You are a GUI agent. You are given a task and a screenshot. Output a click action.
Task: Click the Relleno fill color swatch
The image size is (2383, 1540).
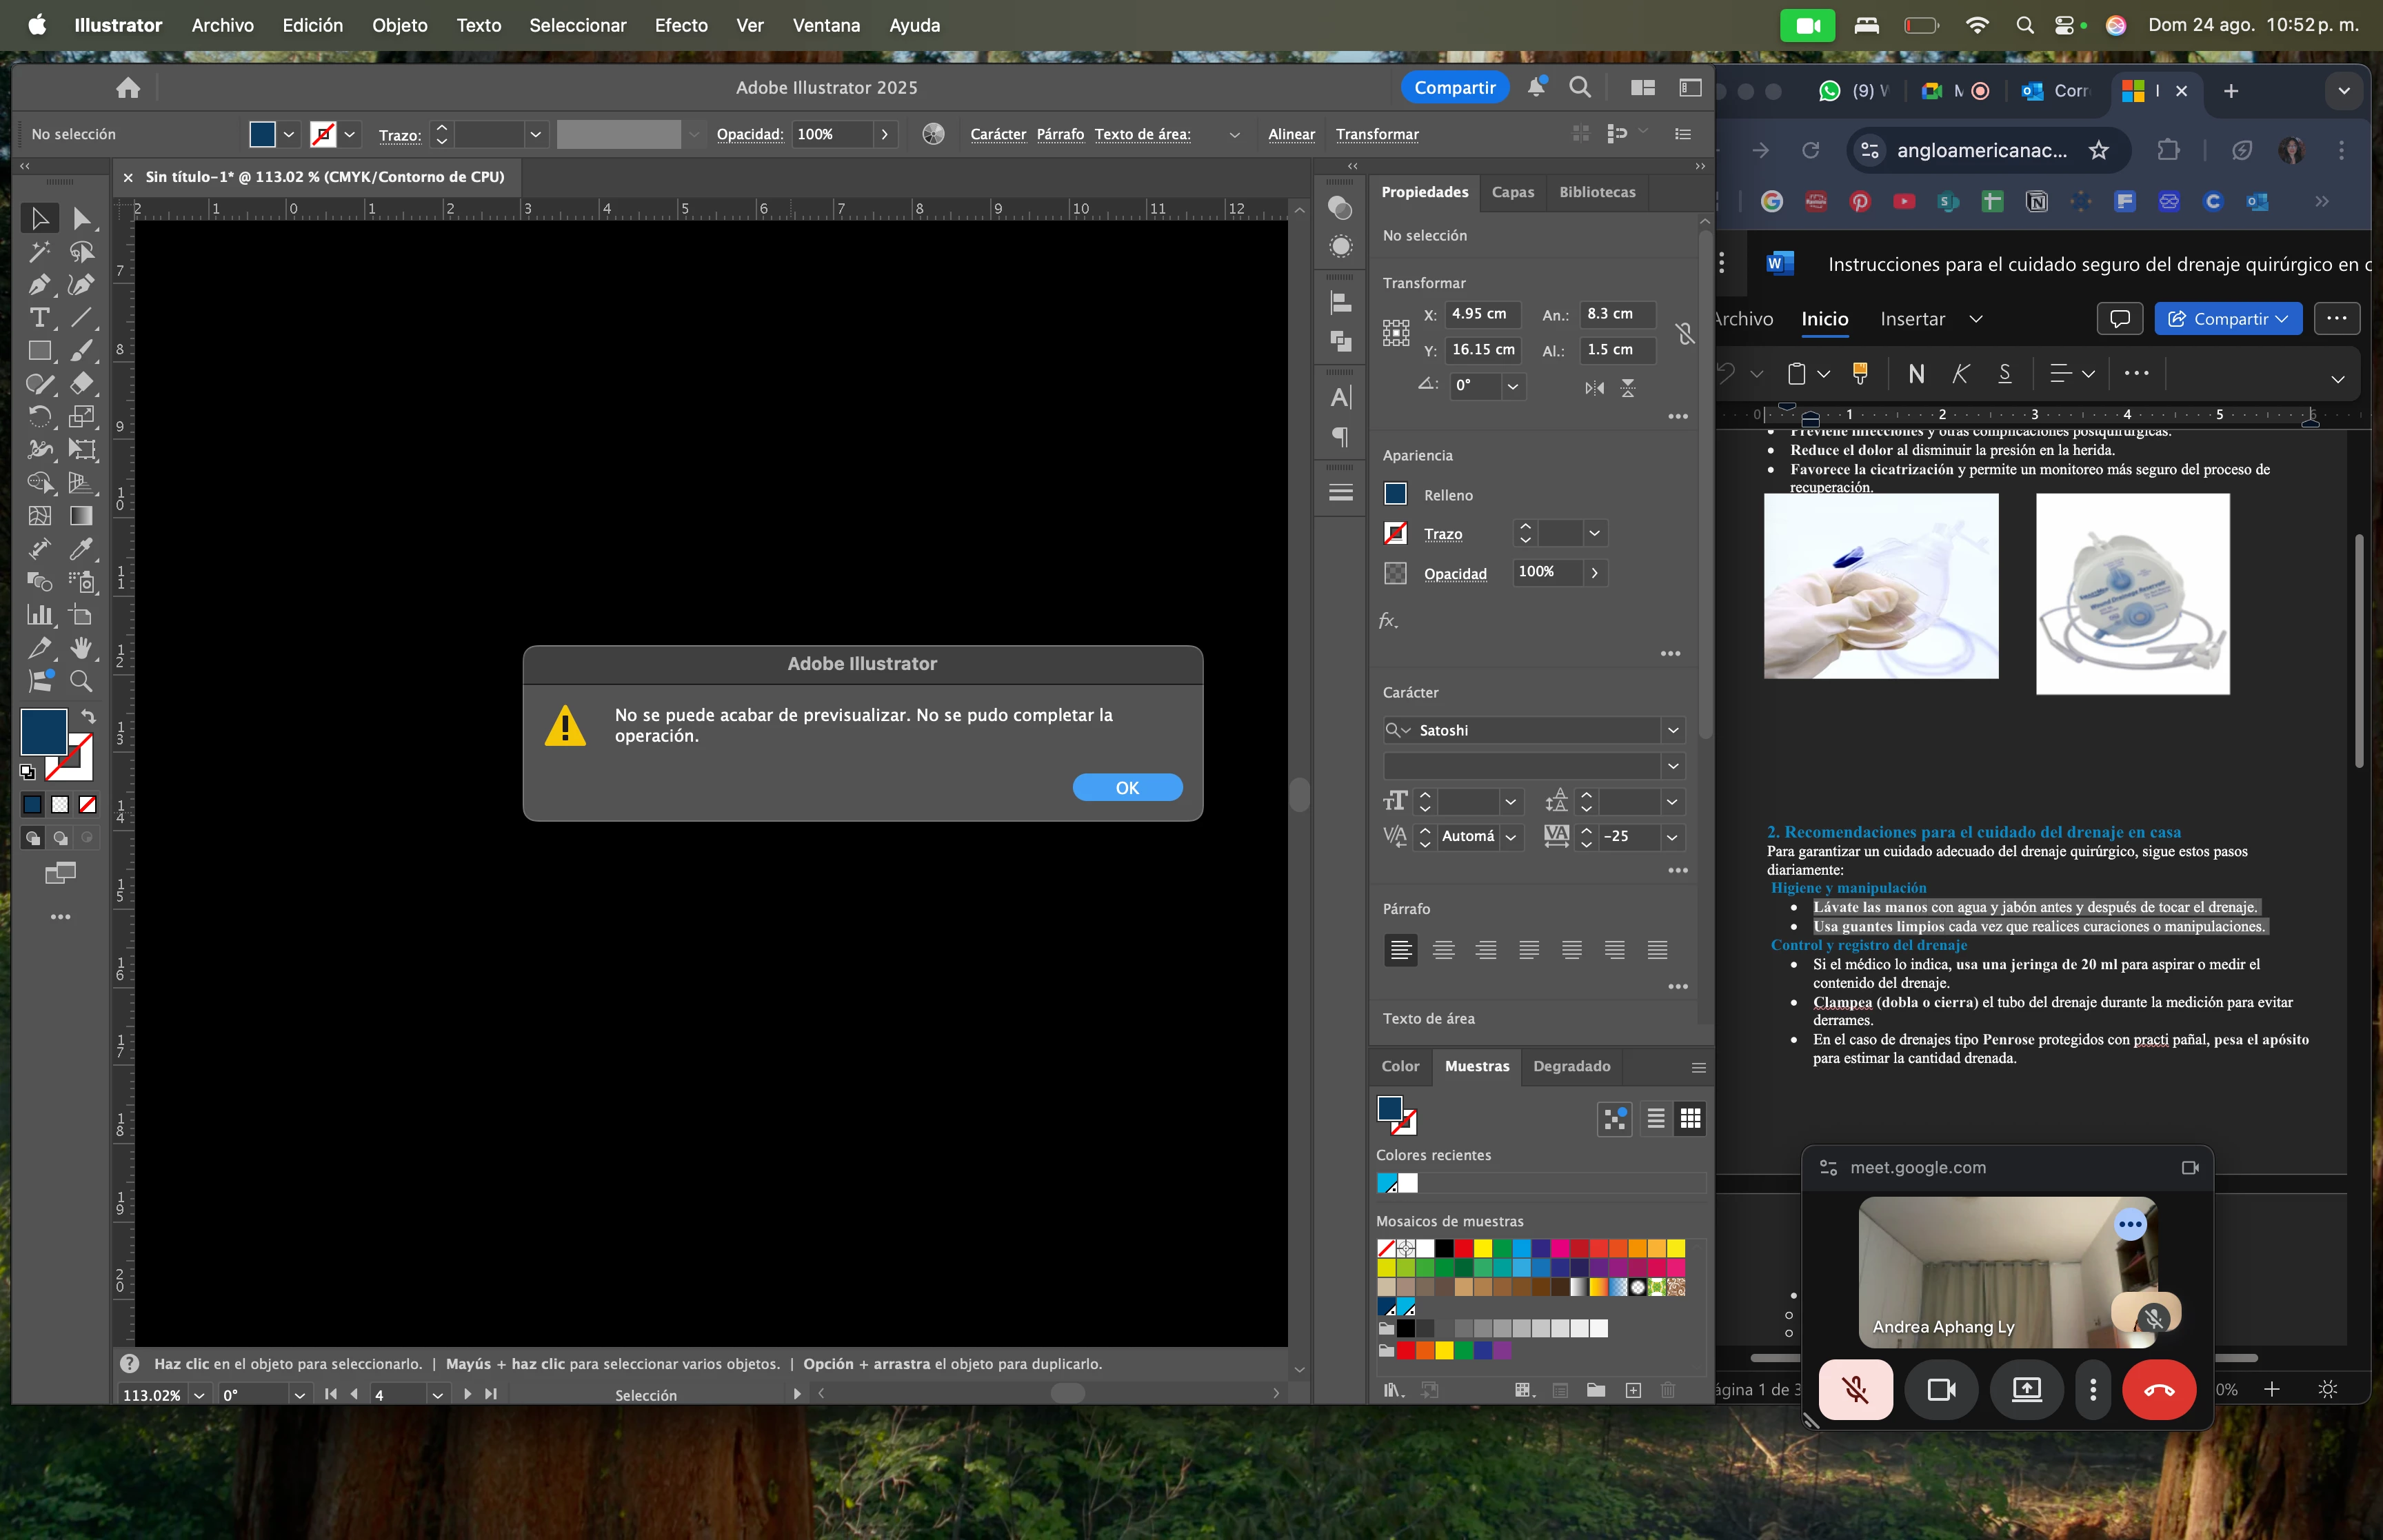tap(1395, 495)
